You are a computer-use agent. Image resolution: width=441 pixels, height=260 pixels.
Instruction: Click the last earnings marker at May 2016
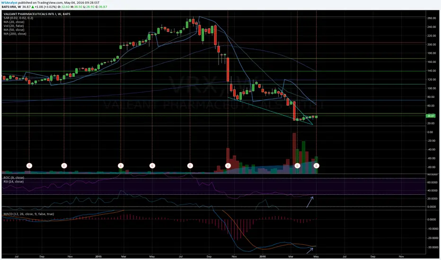pyautogui.click(x=317, y=165)
